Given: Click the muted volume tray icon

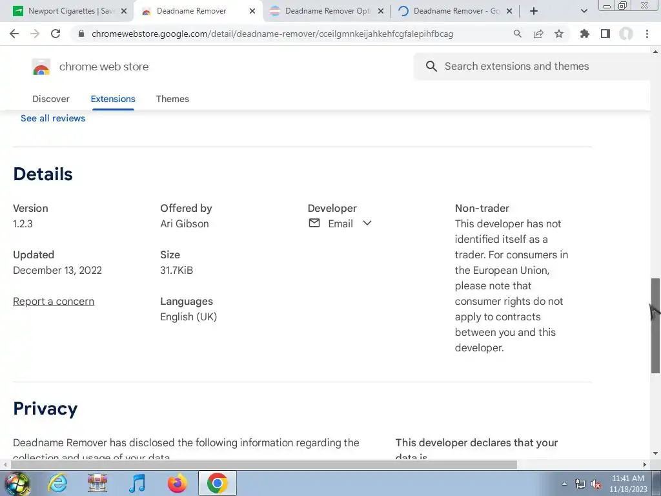Looking at the screenshot, I should (x=596, y=484).
